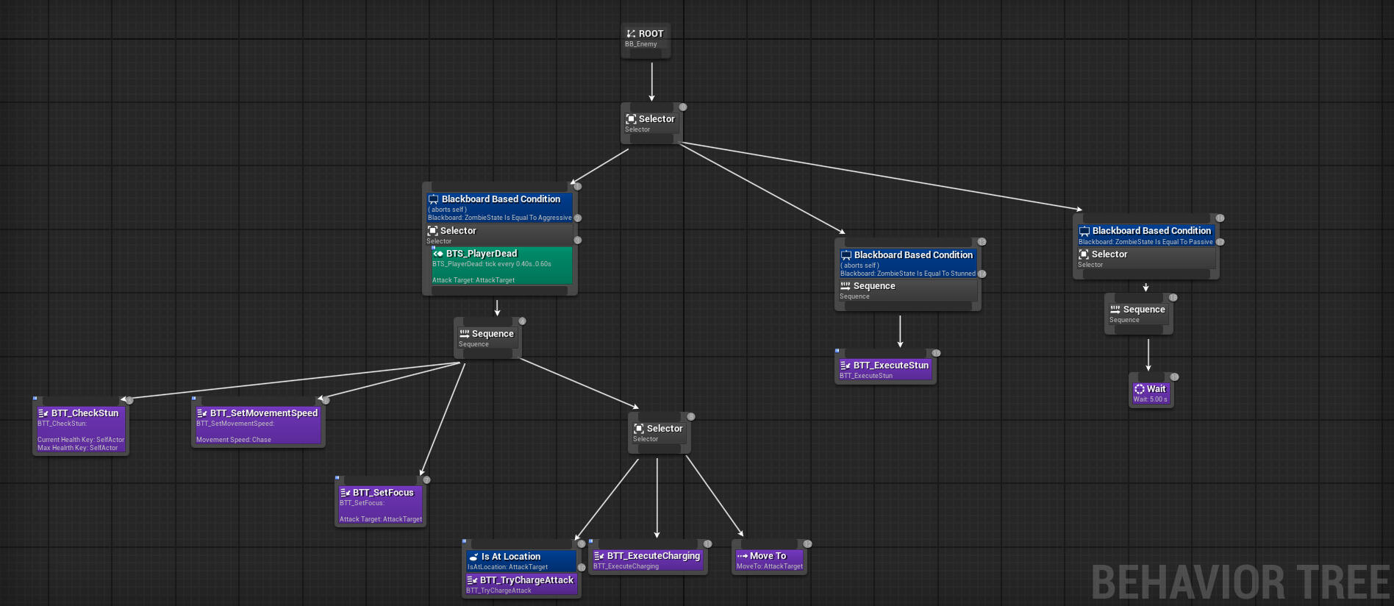
Task: Click the BTT_CheckStun task icon
Action: pos(43,413)
